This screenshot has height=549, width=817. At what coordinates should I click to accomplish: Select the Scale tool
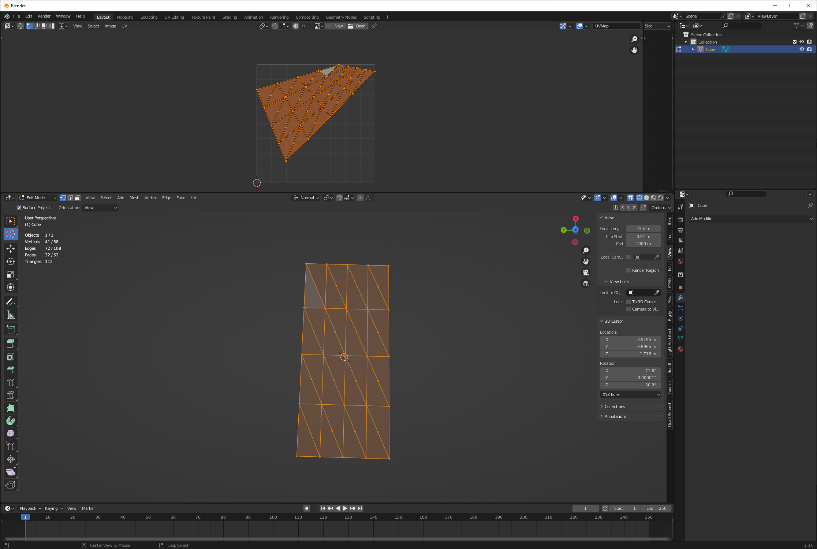11,274
